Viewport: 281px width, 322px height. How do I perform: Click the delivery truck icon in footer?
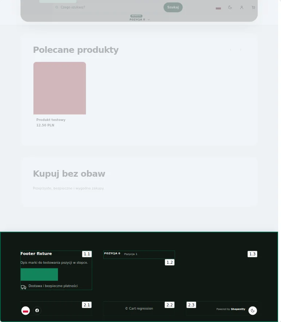(x=24, y=287)
